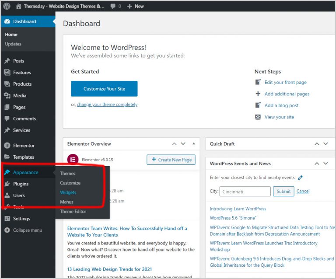This screenshot has width=336, height=279.
Task: Open Elementor Team Writes hand off article
Action: (127, 231)
